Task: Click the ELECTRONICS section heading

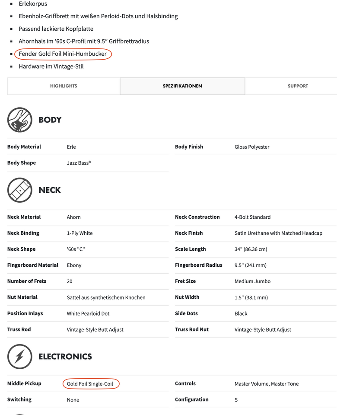Action: click(65, 356)
